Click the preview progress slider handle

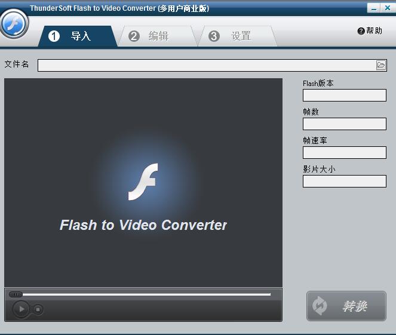(x=16, y=294)
